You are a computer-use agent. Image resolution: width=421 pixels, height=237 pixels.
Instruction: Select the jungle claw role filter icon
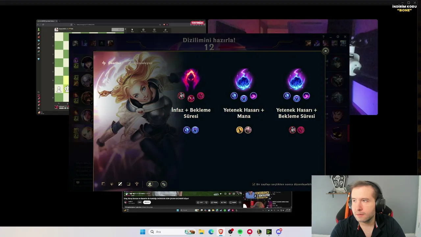[x=112, y=184]
